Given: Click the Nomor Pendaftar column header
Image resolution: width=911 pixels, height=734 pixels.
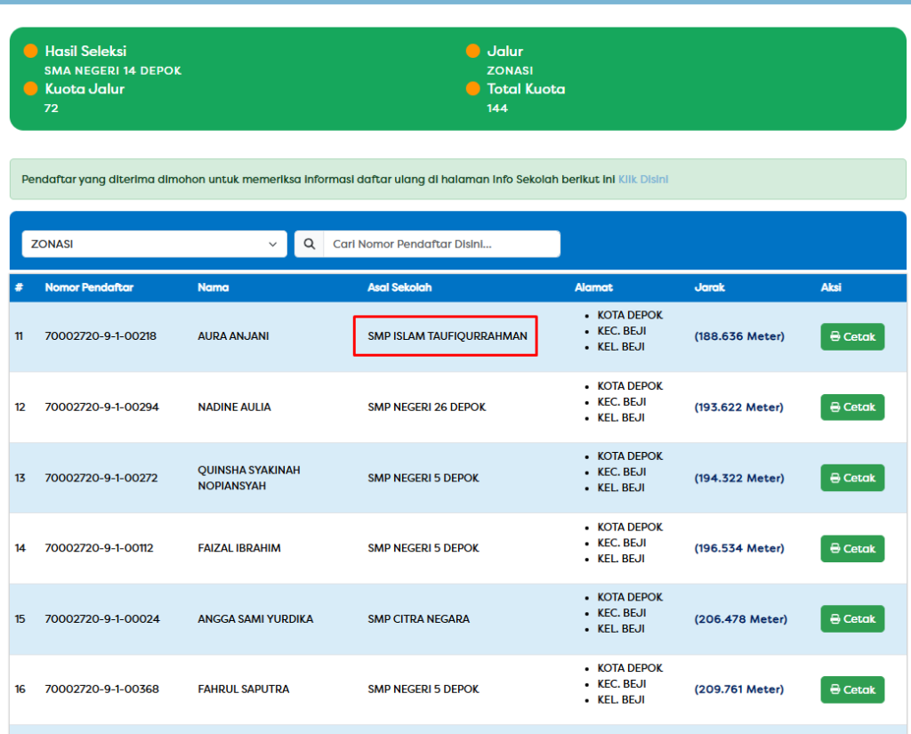Looking at the screenshot, I should pos(89,287).
